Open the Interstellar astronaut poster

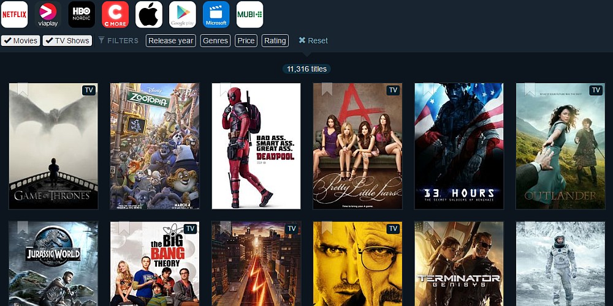[560, 264]
